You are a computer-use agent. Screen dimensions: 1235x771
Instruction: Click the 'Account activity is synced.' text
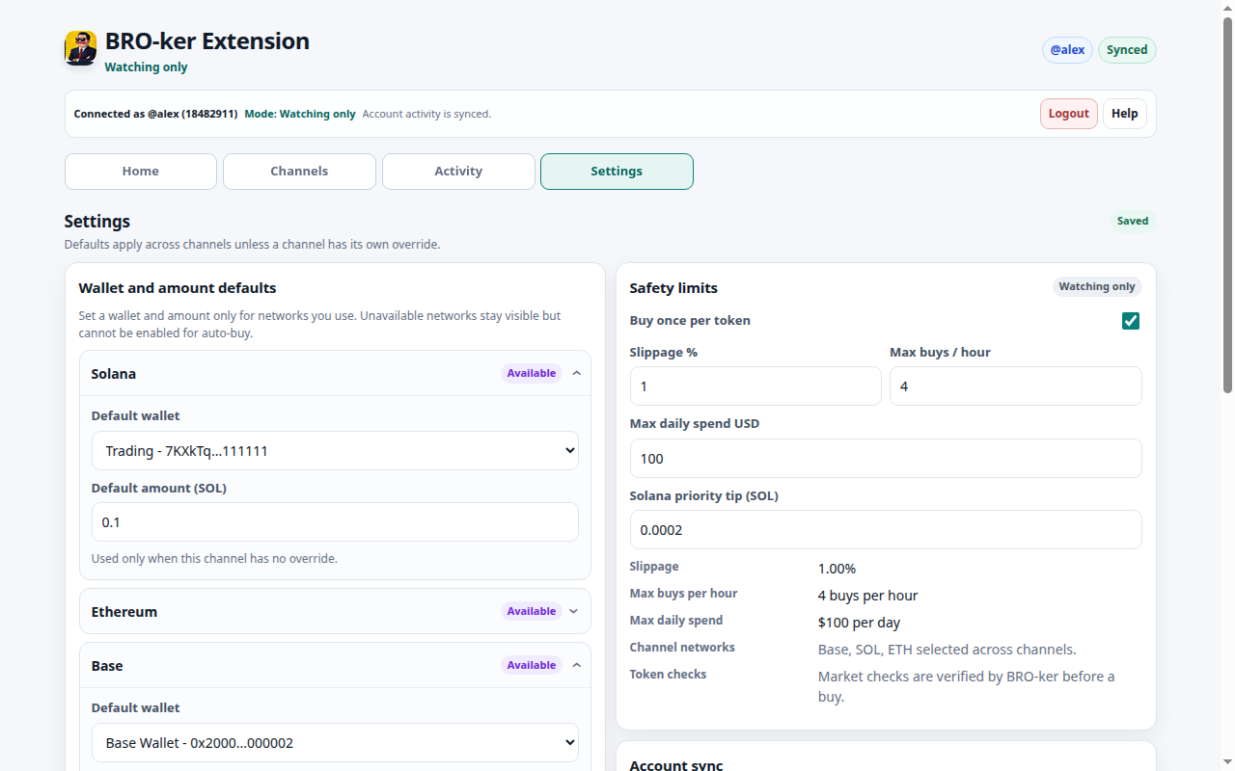coord(426,114)
